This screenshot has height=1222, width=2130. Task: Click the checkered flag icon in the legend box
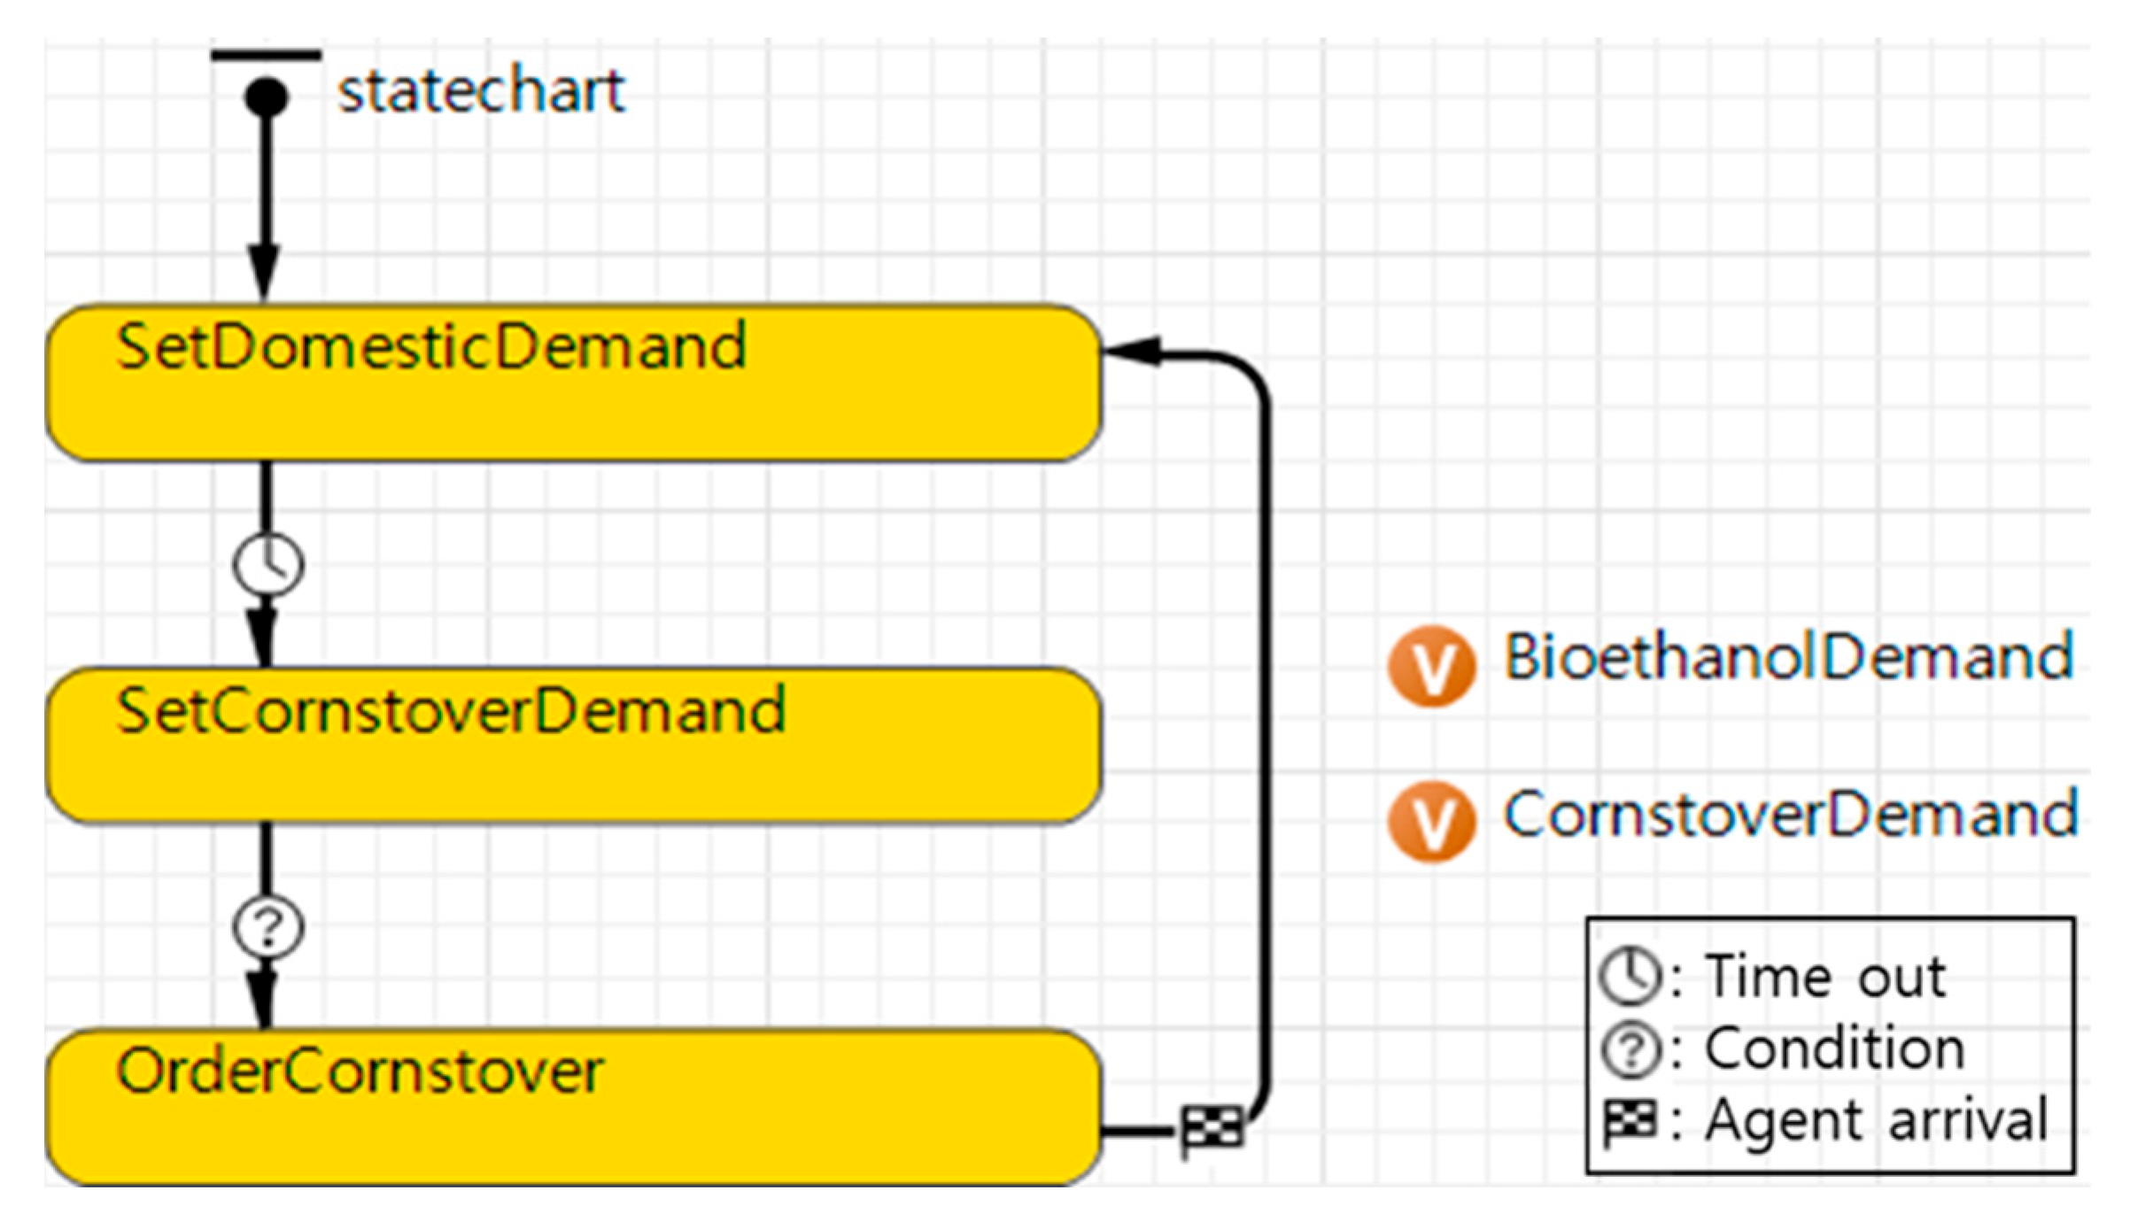click(1630, 1121)
